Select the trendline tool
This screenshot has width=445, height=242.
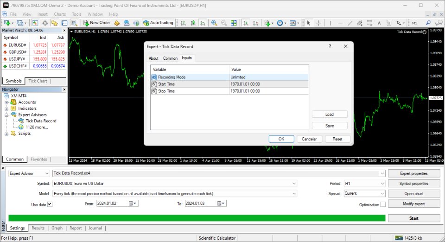(350, 23)
